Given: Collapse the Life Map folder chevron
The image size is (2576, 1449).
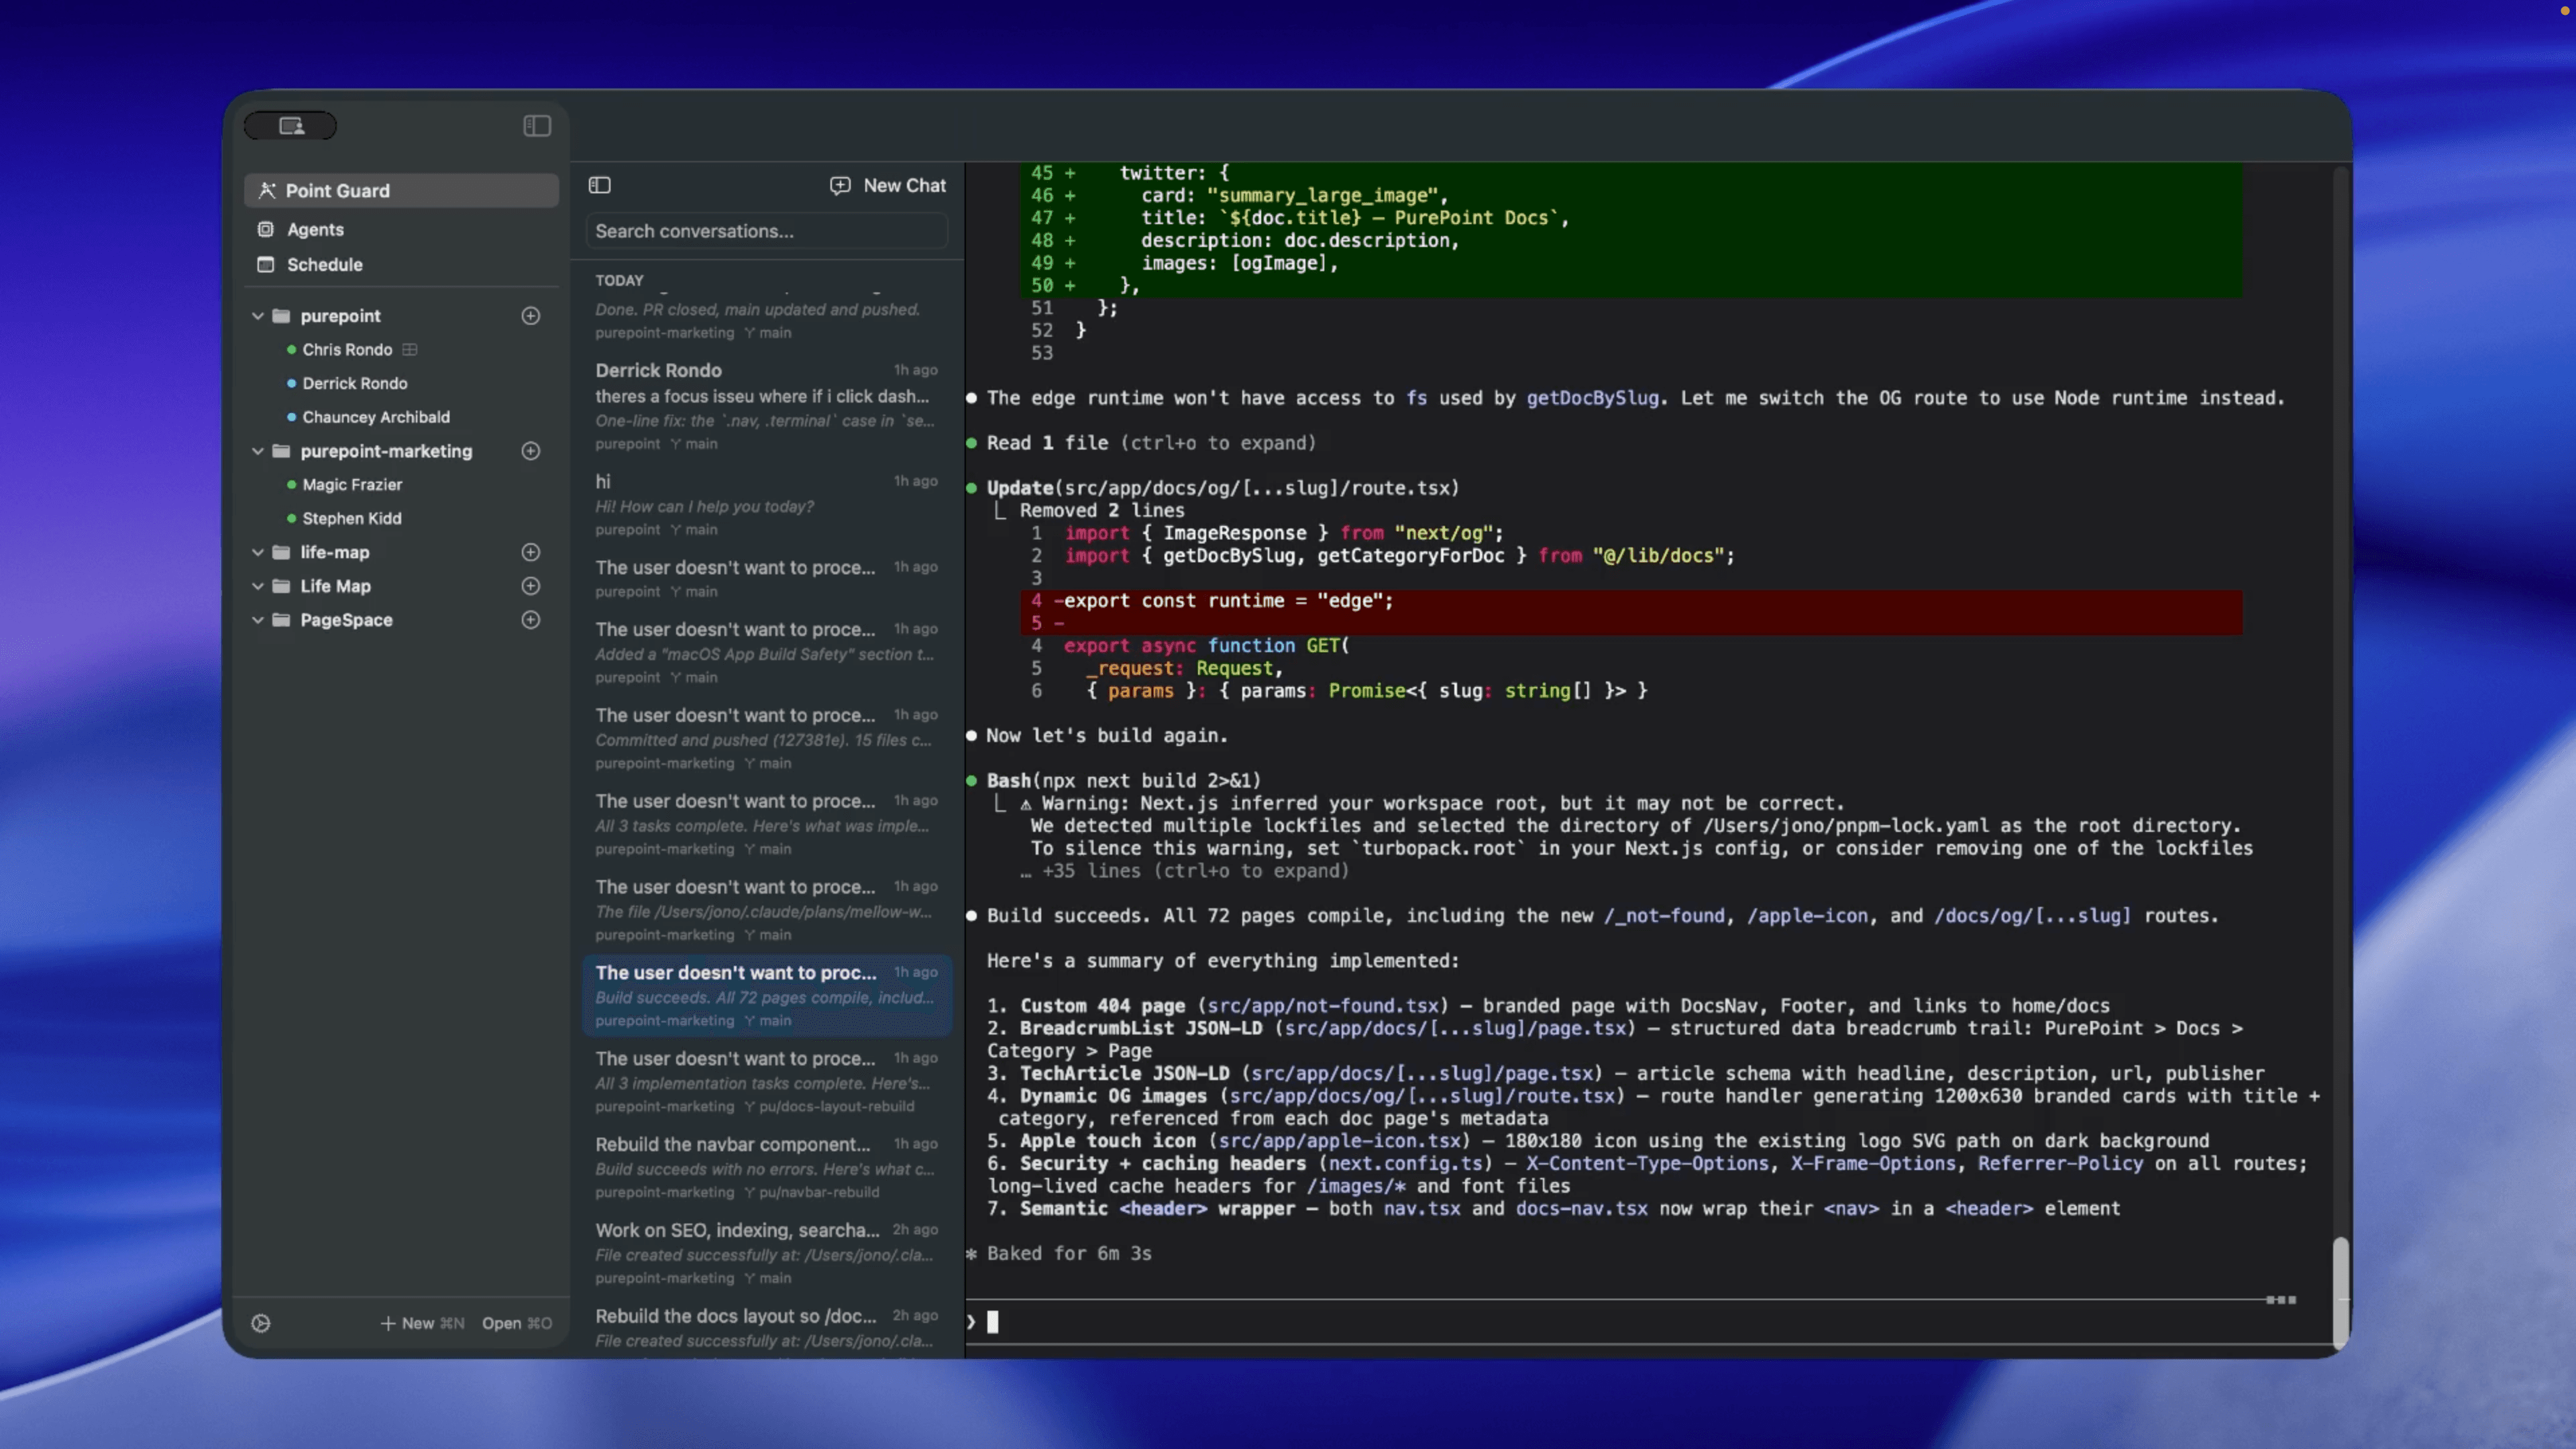Looking at the screenshot, I should [x=258, y=586].
